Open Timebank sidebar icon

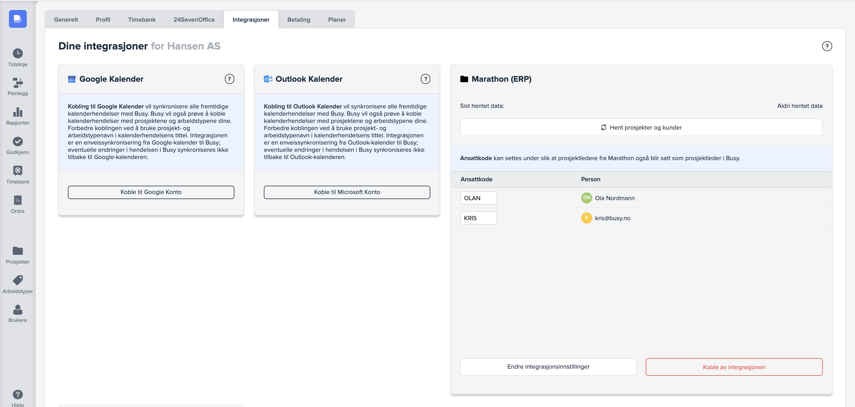tap(18, 171)
